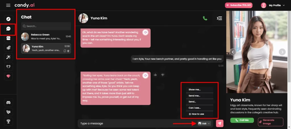This screenshot has width=291, height=129.
Task: Select the Yuna Kim conversation
Action: 46,48
